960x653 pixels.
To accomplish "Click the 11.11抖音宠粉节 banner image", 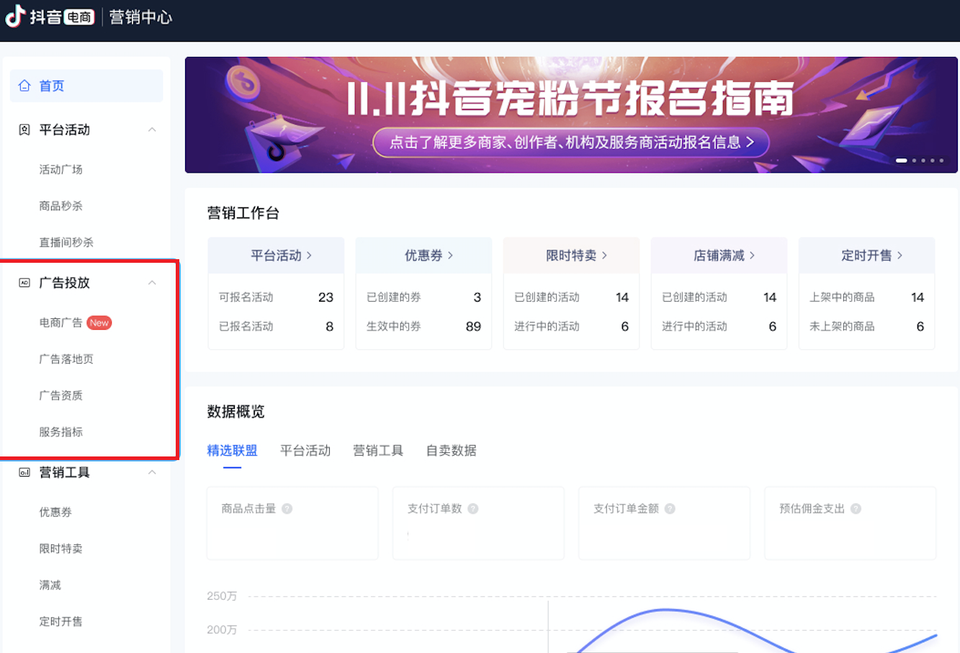I will [571, 114].
